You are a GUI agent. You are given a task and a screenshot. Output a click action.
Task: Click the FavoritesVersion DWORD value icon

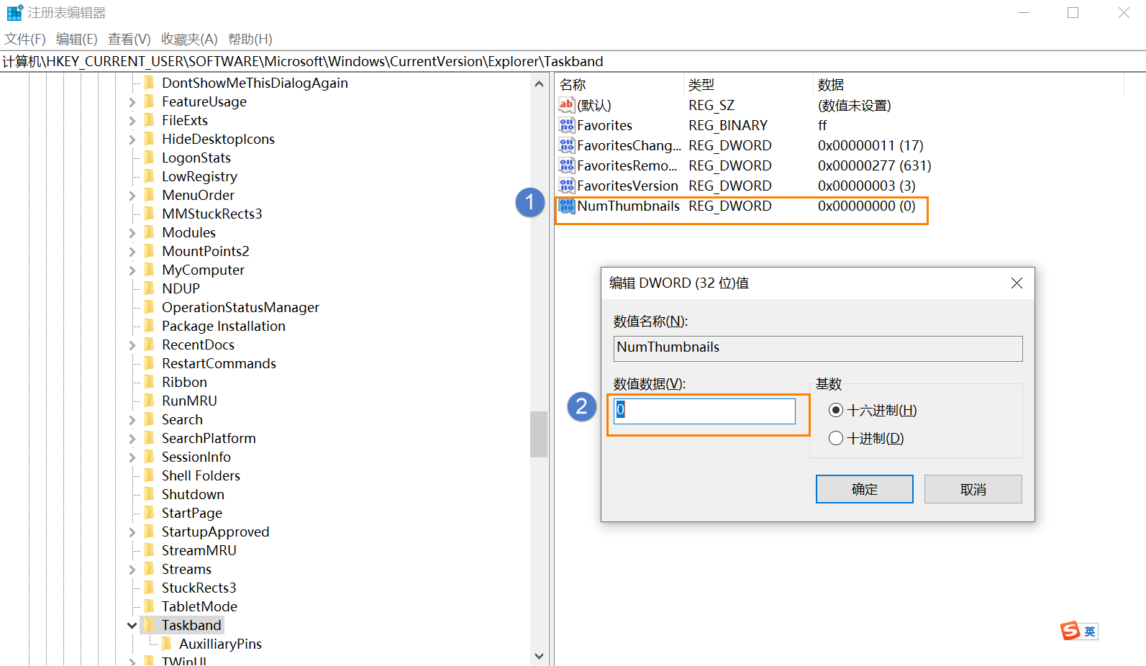567,186
